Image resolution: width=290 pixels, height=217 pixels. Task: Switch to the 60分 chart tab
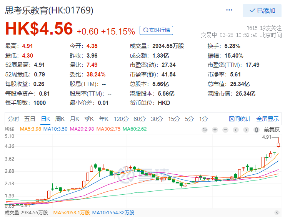click(139, 119)
